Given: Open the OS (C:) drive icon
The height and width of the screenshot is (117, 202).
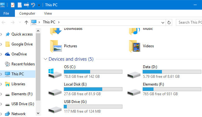Looking at the screenshot, I should (55, 73).
